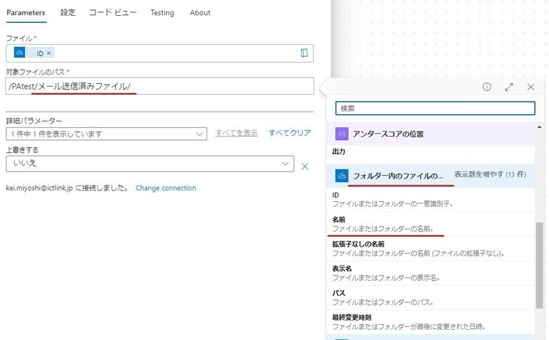Click the ファイル input field
Image resolution: width=549 pixels, height=340 pixels.
(160, 54)
